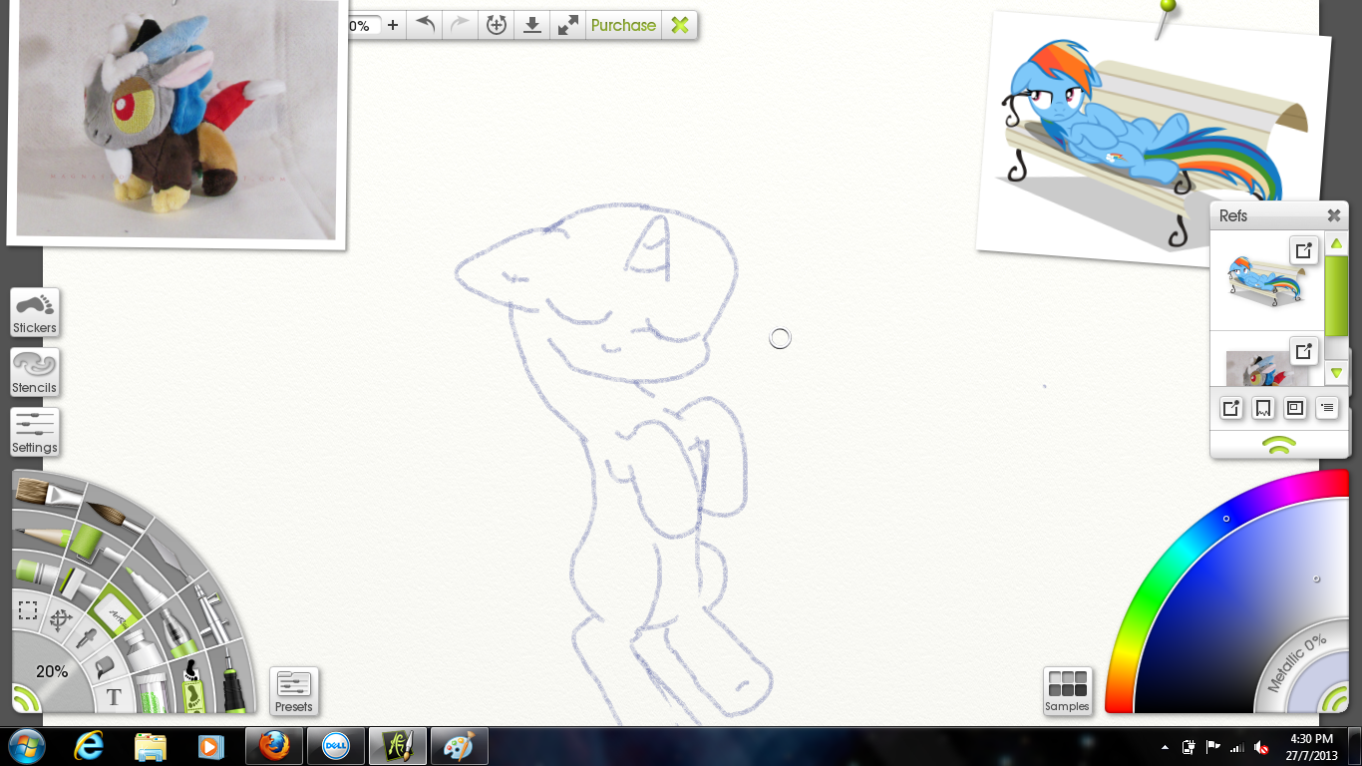The image size is (1362, 766).
Task: Click the circular arrow plus toolbar icon
Action: click(497, 25)
